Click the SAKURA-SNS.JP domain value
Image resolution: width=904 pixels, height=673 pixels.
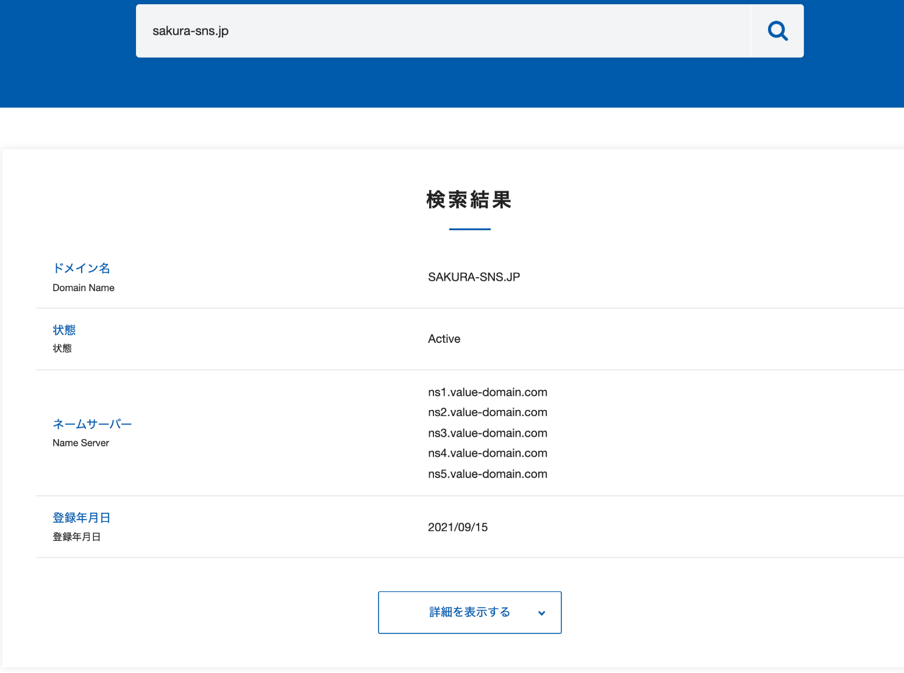click(x=474, y=277)
